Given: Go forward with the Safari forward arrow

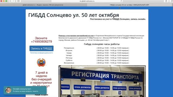Looking at the screenshot, I should coord(14,1).
